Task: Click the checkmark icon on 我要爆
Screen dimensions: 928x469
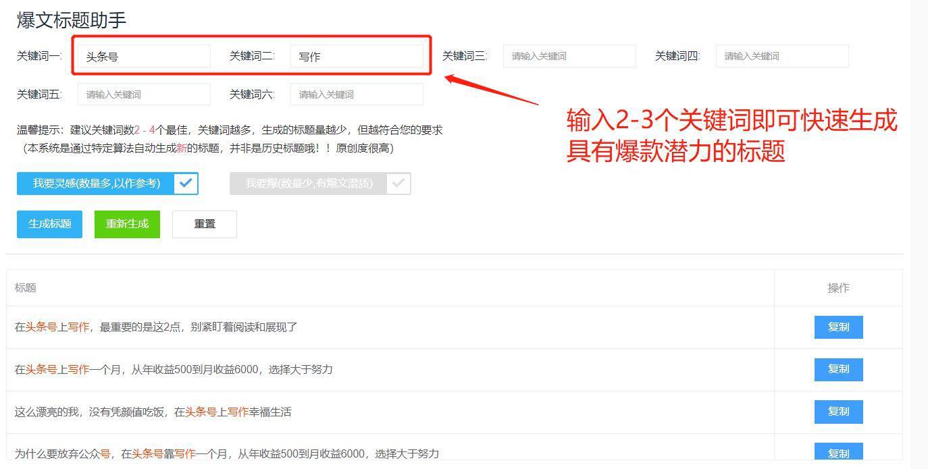Action: pos(399,184)
